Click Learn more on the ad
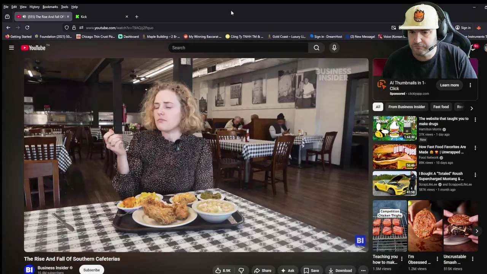This screenshot has height=274, width=487. pyautogui.click(x=449, y=85)
